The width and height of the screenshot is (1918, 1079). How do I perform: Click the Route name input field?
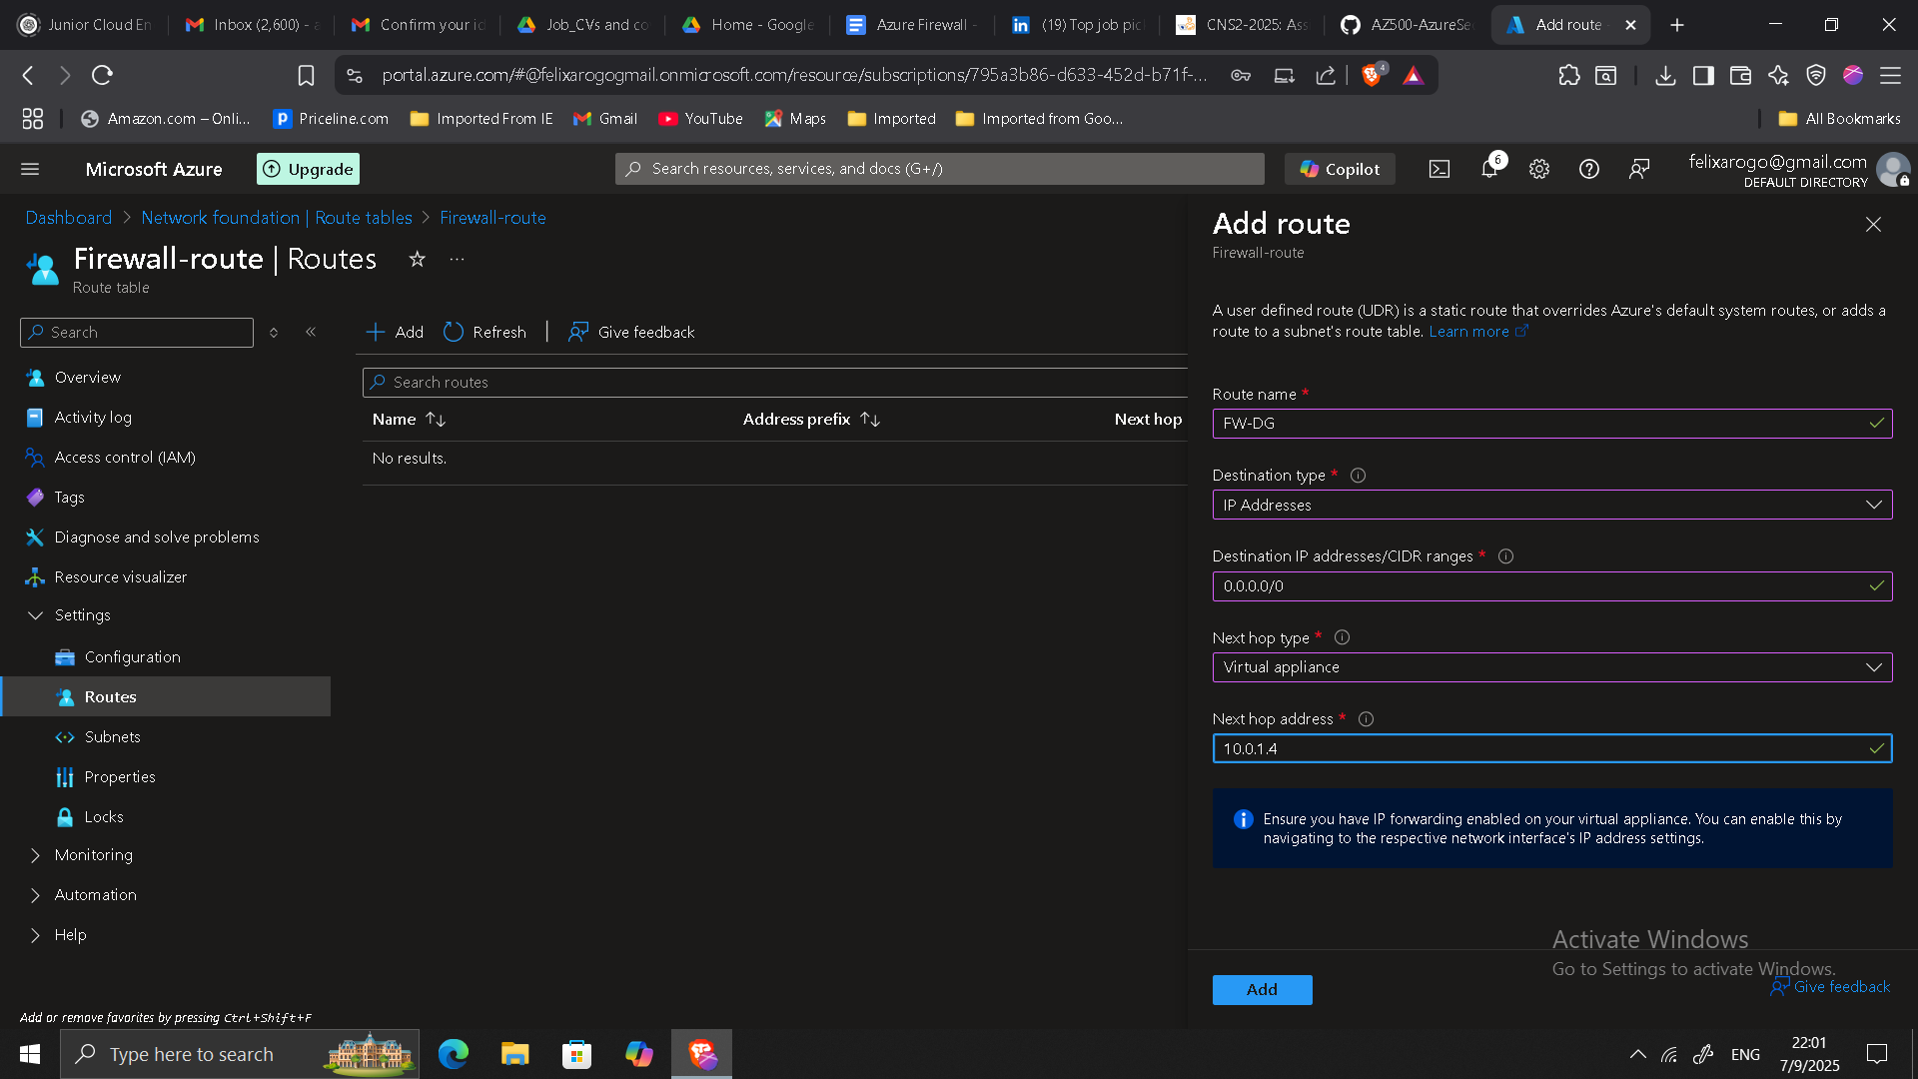[1538, 424]
